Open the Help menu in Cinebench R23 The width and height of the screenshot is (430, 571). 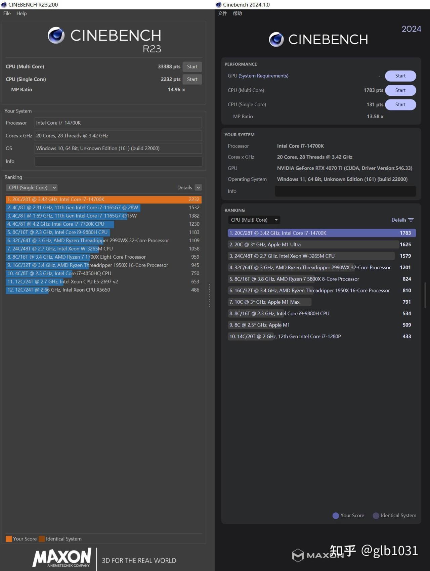[21, 13]
